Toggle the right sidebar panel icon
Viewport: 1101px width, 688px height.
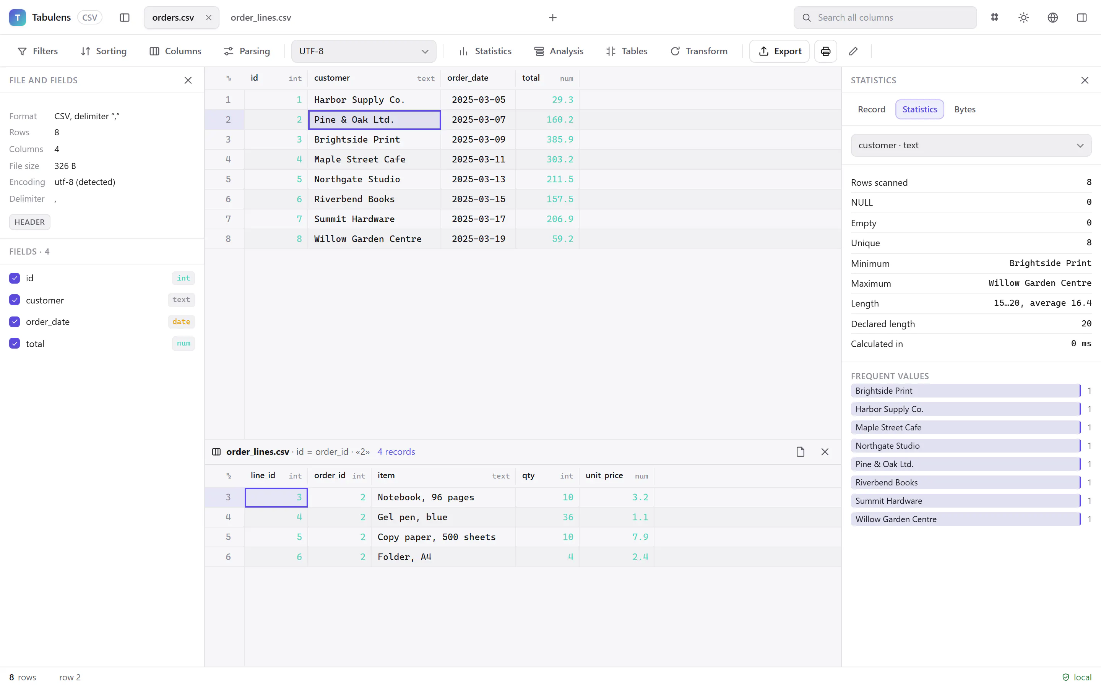tap(1082, 17)
